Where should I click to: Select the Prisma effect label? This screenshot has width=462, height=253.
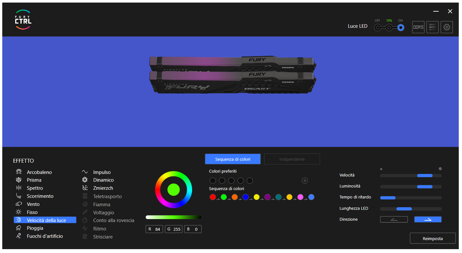click(34, 180)
